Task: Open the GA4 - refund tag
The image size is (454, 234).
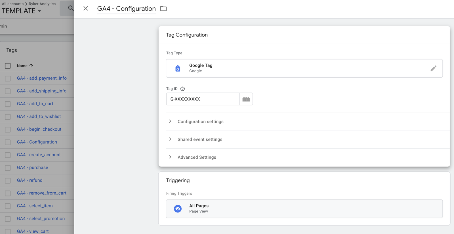Action: click(x=30, y=180)
